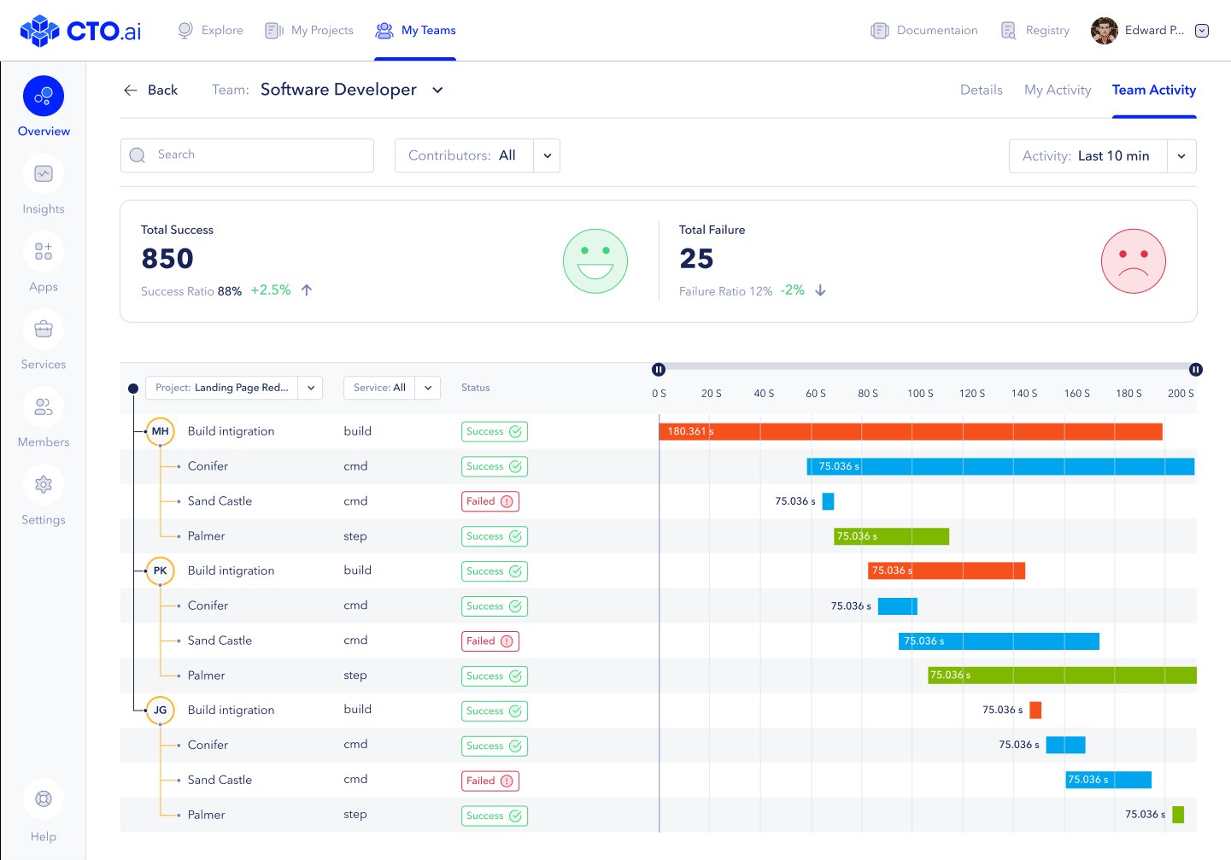Screen dimensions: 1231x860
Task: Open the Members sidebar icon
Action: [44, 407]
